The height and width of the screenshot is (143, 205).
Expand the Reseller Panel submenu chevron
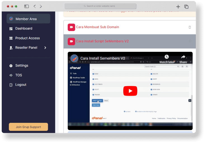45,48
